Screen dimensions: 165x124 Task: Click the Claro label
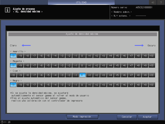click(x=13, y=45)
